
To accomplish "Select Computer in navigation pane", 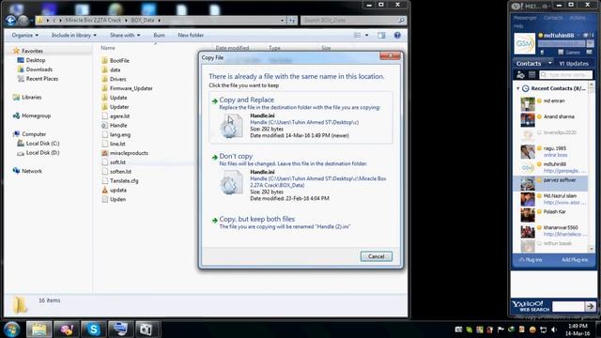I will tap(34, 134).
